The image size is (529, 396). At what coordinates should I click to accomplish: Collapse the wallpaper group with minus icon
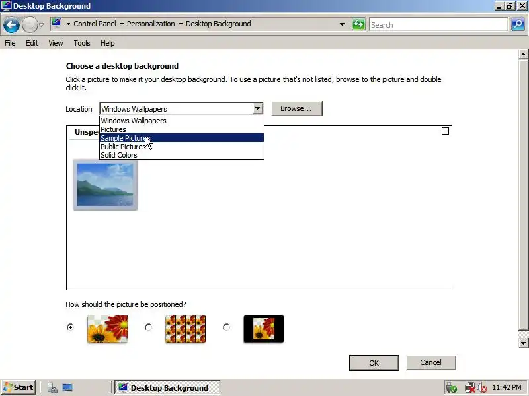(445, 131)
